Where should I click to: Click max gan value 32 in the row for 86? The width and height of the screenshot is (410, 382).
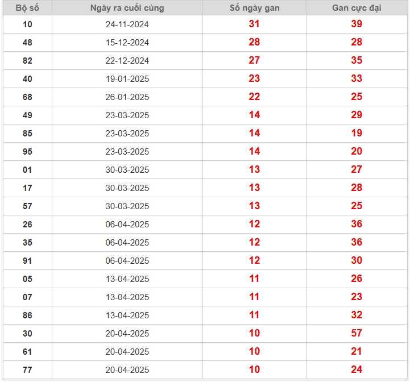click(x=357, y=315)
